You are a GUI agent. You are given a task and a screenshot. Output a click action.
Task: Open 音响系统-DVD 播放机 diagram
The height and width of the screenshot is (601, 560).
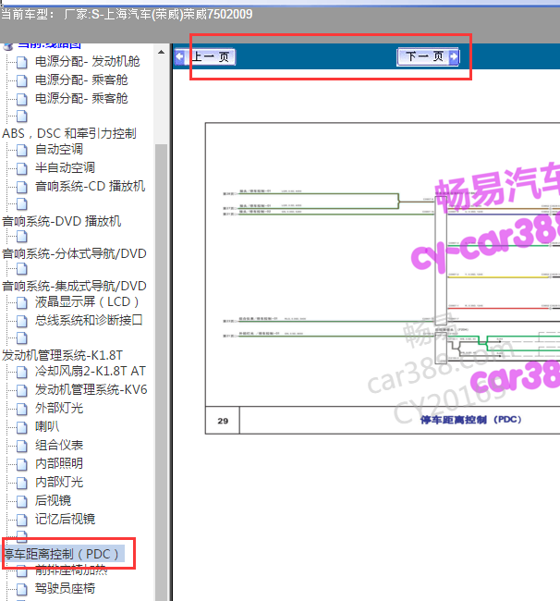click(x=62, y=221)
